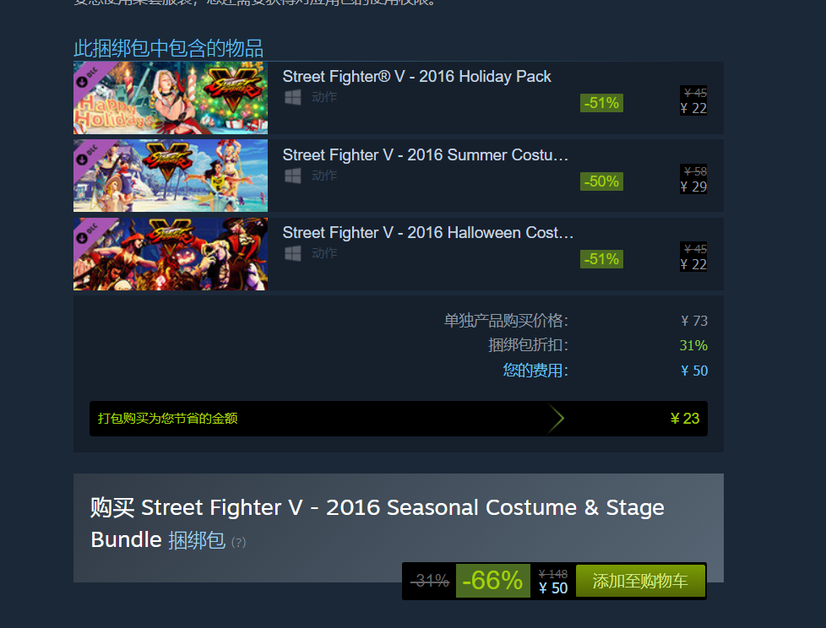Click the -50% discount badge
The image size is (826, 628).
pyautogui.click(x=601, y=181)
